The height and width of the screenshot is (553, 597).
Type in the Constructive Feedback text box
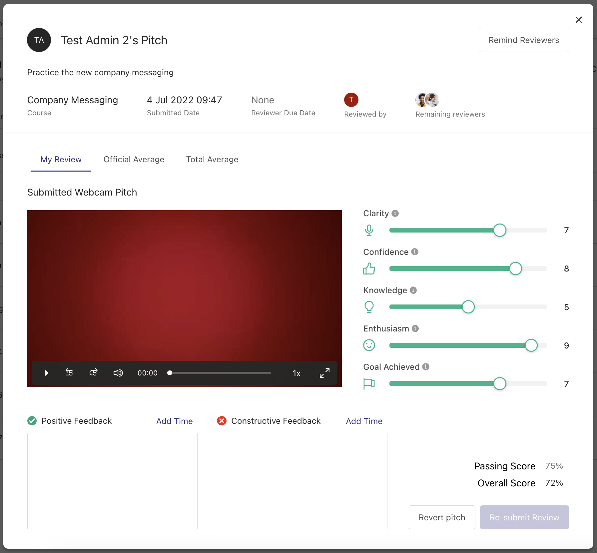coord(302,481)
